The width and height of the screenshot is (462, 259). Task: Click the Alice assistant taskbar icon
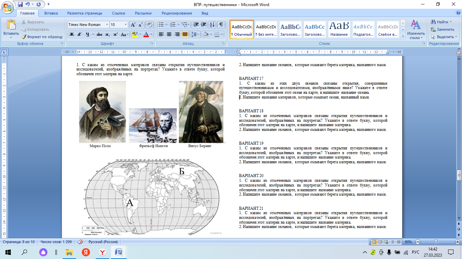click(43, 252)
